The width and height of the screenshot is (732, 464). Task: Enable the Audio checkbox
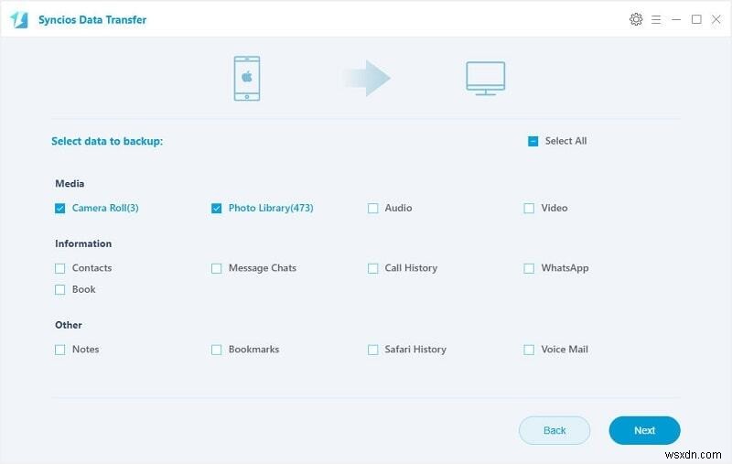pos(372,208)
